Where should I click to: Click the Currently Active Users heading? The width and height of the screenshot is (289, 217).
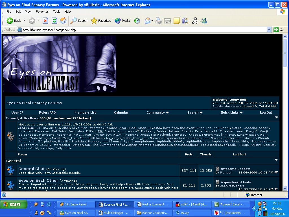pos(48,118)
